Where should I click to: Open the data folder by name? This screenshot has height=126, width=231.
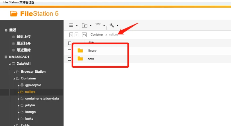point(91,59)
